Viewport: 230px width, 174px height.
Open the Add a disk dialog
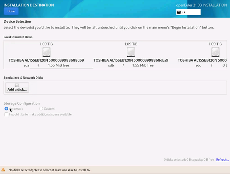(17, 88)
